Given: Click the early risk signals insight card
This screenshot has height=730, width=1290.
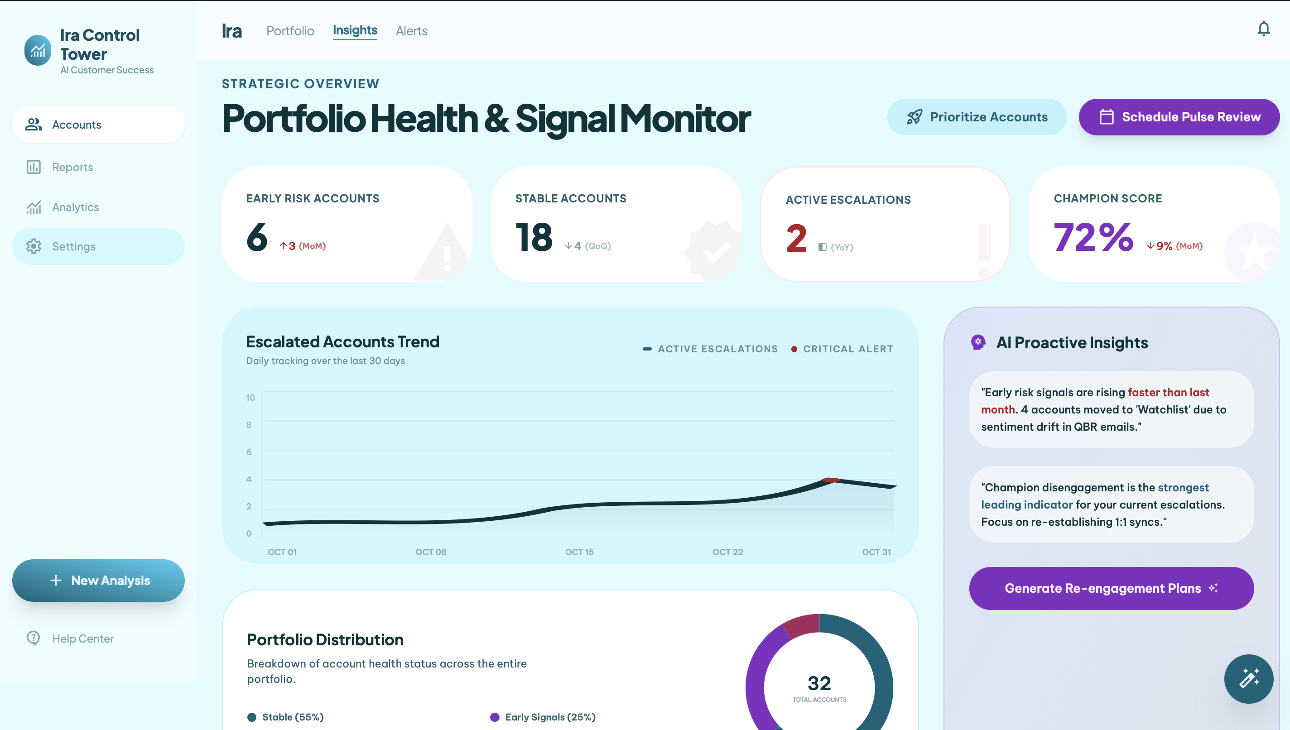Looking at the screenshot, I should [1112, 409].
